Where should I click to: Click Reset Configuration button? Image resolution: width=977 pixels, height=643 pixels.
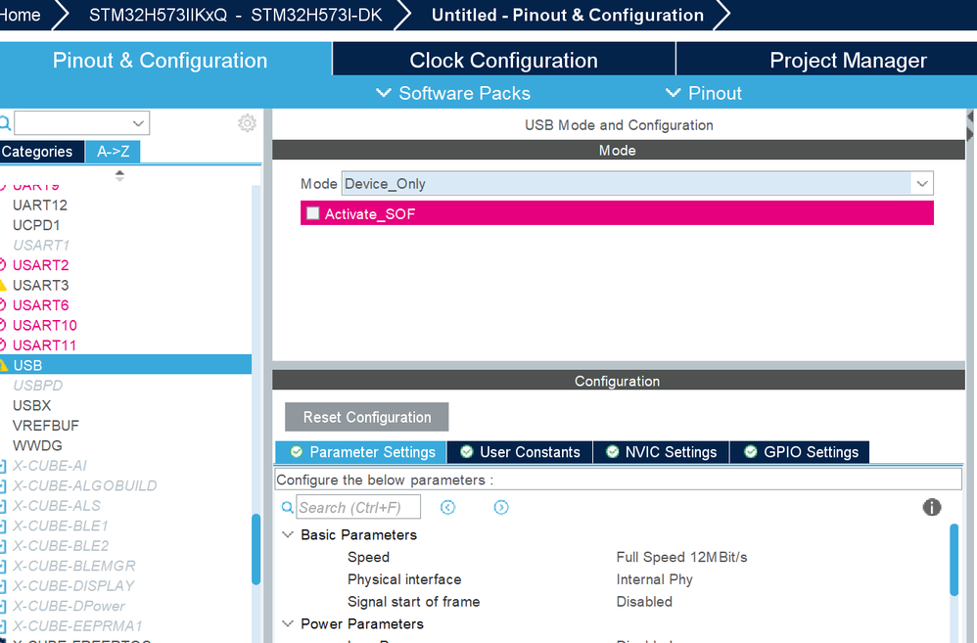coord(367,417)
